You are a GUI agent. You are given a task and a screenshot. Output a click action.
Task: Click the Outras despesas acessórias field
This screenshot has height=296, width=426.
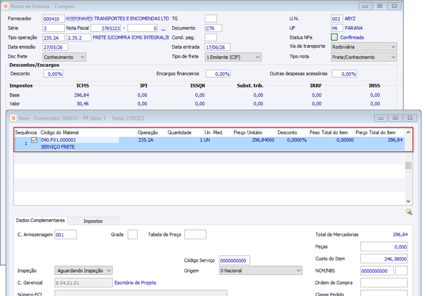[345, 74]
